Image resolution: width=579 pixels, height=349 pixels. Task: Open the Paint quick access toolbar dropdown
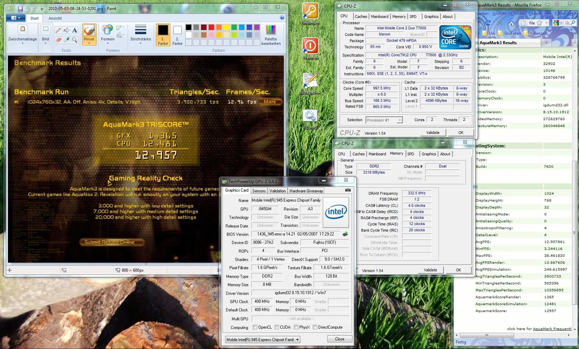(42, 9)
